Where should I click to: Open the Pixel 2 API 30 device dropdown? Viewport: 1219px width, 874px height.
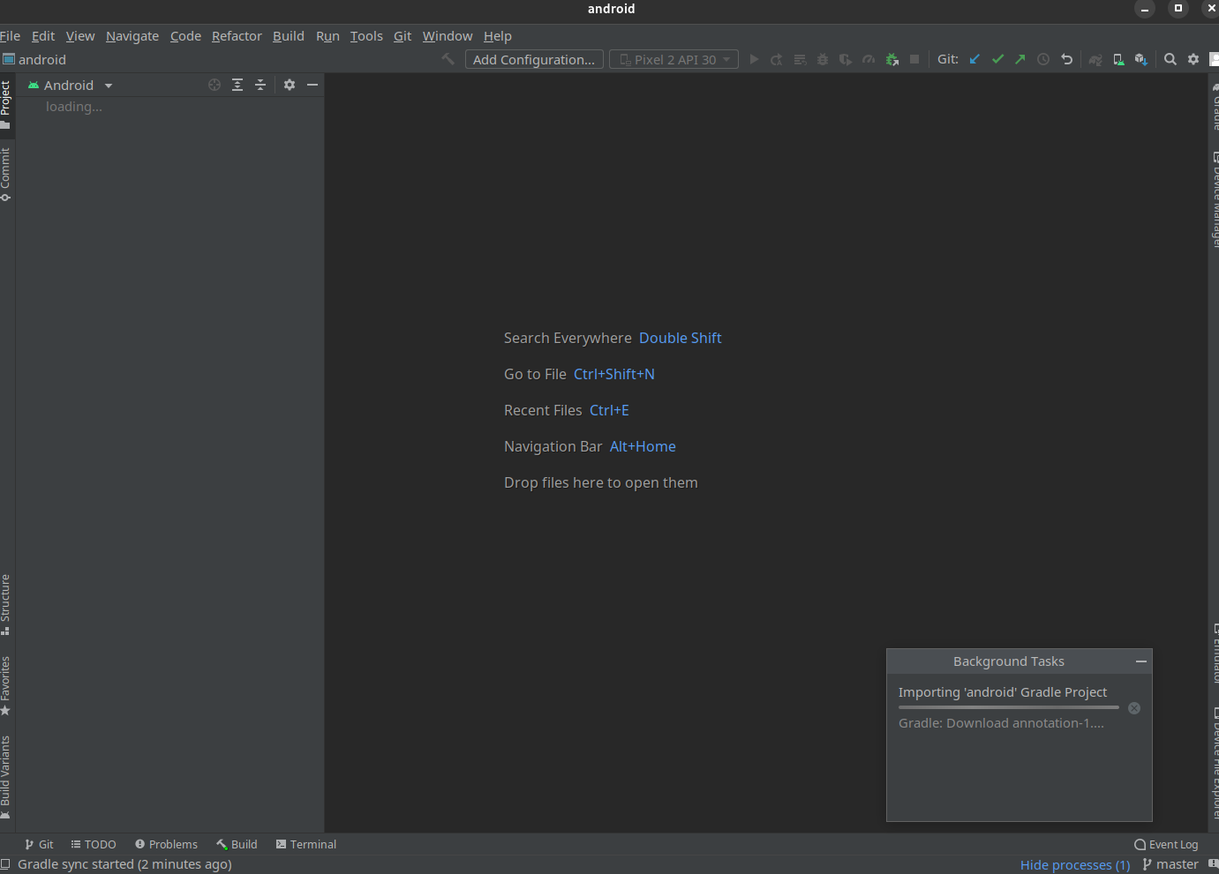pyautogui.click(x=674, y=59)
